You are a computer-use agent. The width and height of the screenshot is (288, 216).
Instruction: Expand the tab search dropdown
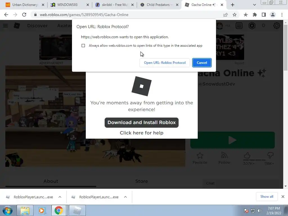click(x=254, y=5)
